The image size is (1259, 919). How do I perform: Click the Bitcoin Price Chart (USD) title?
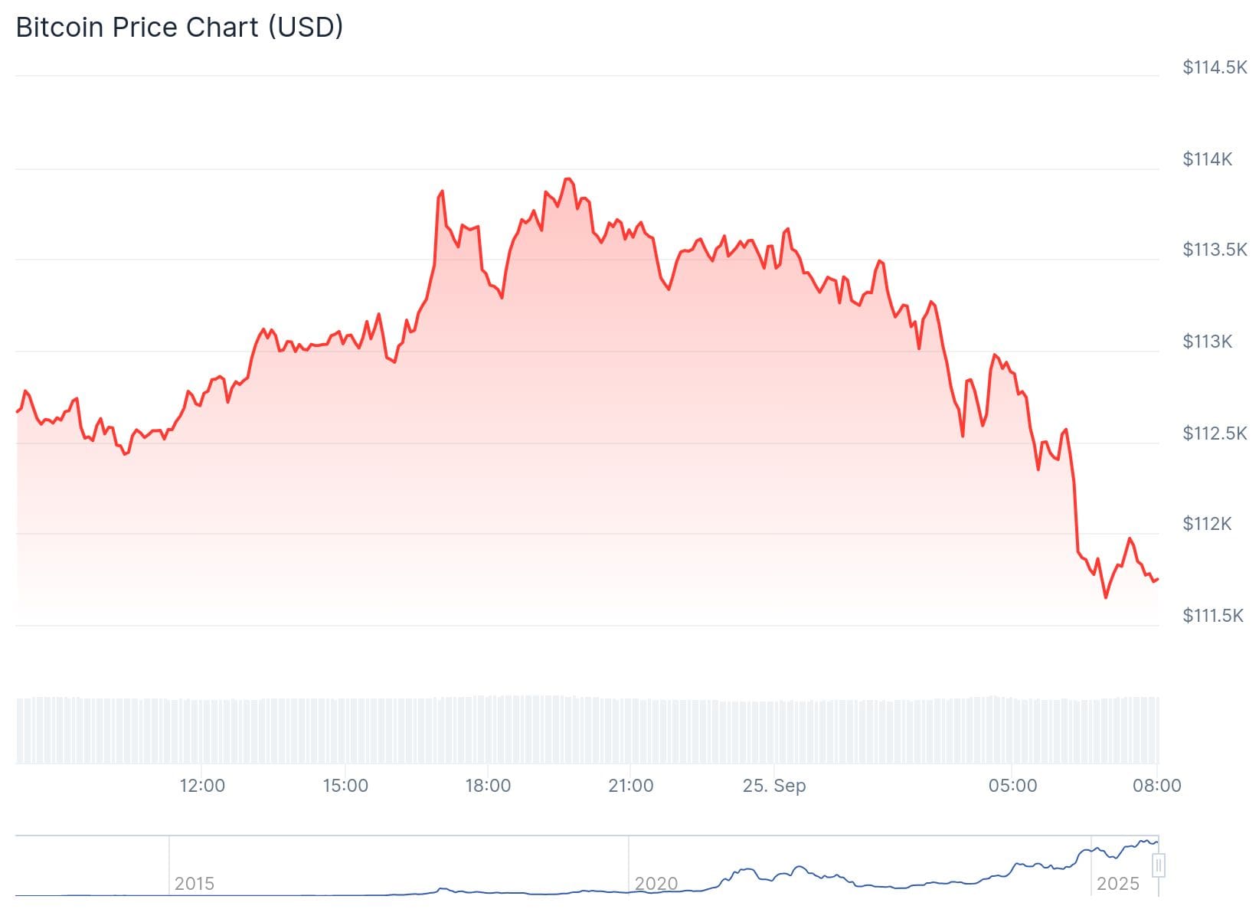pyautogui.click(x=179, y=28)
